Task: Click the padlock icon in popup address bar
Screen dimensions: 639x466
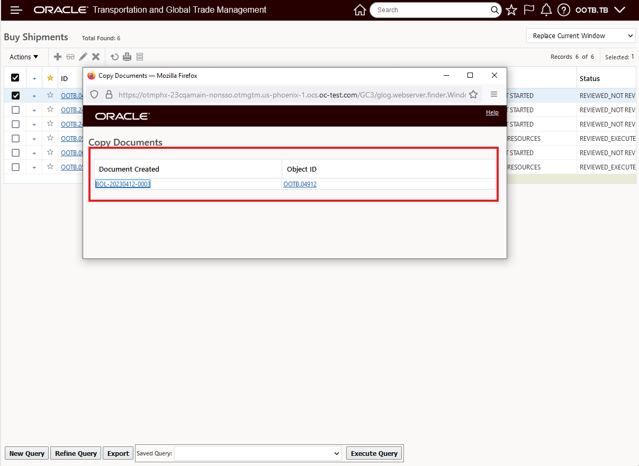Action: point(109,94)
